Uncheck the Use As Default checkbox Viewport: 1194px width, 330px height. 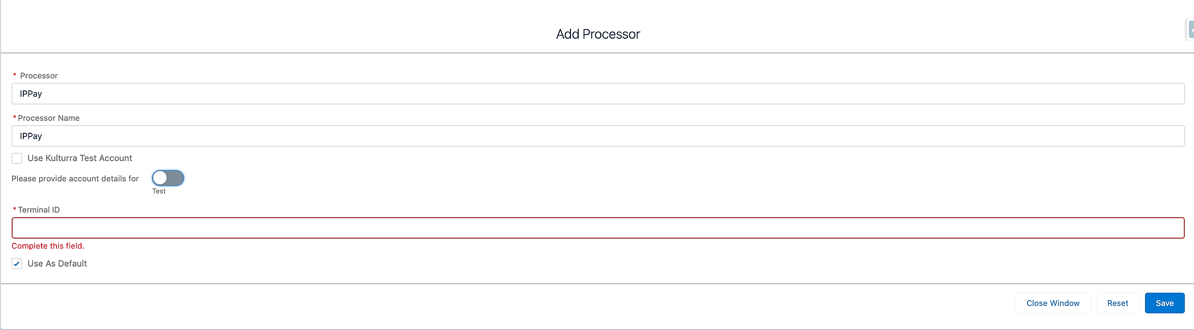pyautogui.click(x=17, y=264)
